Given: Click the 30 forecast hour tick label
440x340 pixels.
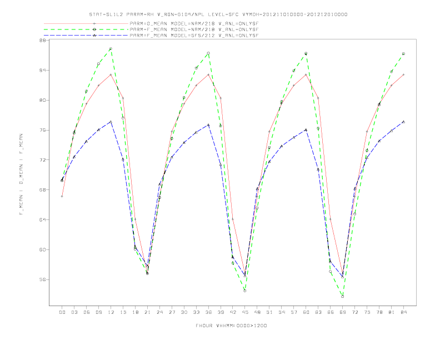Looking at the screenshot, I should pyautogui.click(x=184, y=312).
